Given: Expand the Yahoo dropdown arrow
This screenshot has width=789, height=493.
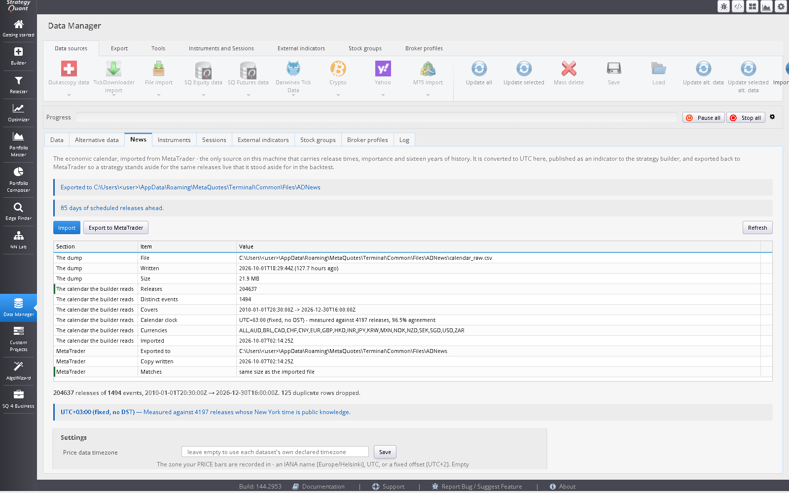Looking at the screenshot, I should click(383, 95).
